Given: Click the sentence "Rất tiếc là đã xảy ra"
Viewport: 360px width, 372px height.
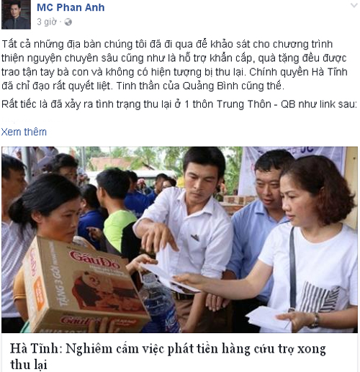Looking at the screenshot, I should click(x=179, y=104).
